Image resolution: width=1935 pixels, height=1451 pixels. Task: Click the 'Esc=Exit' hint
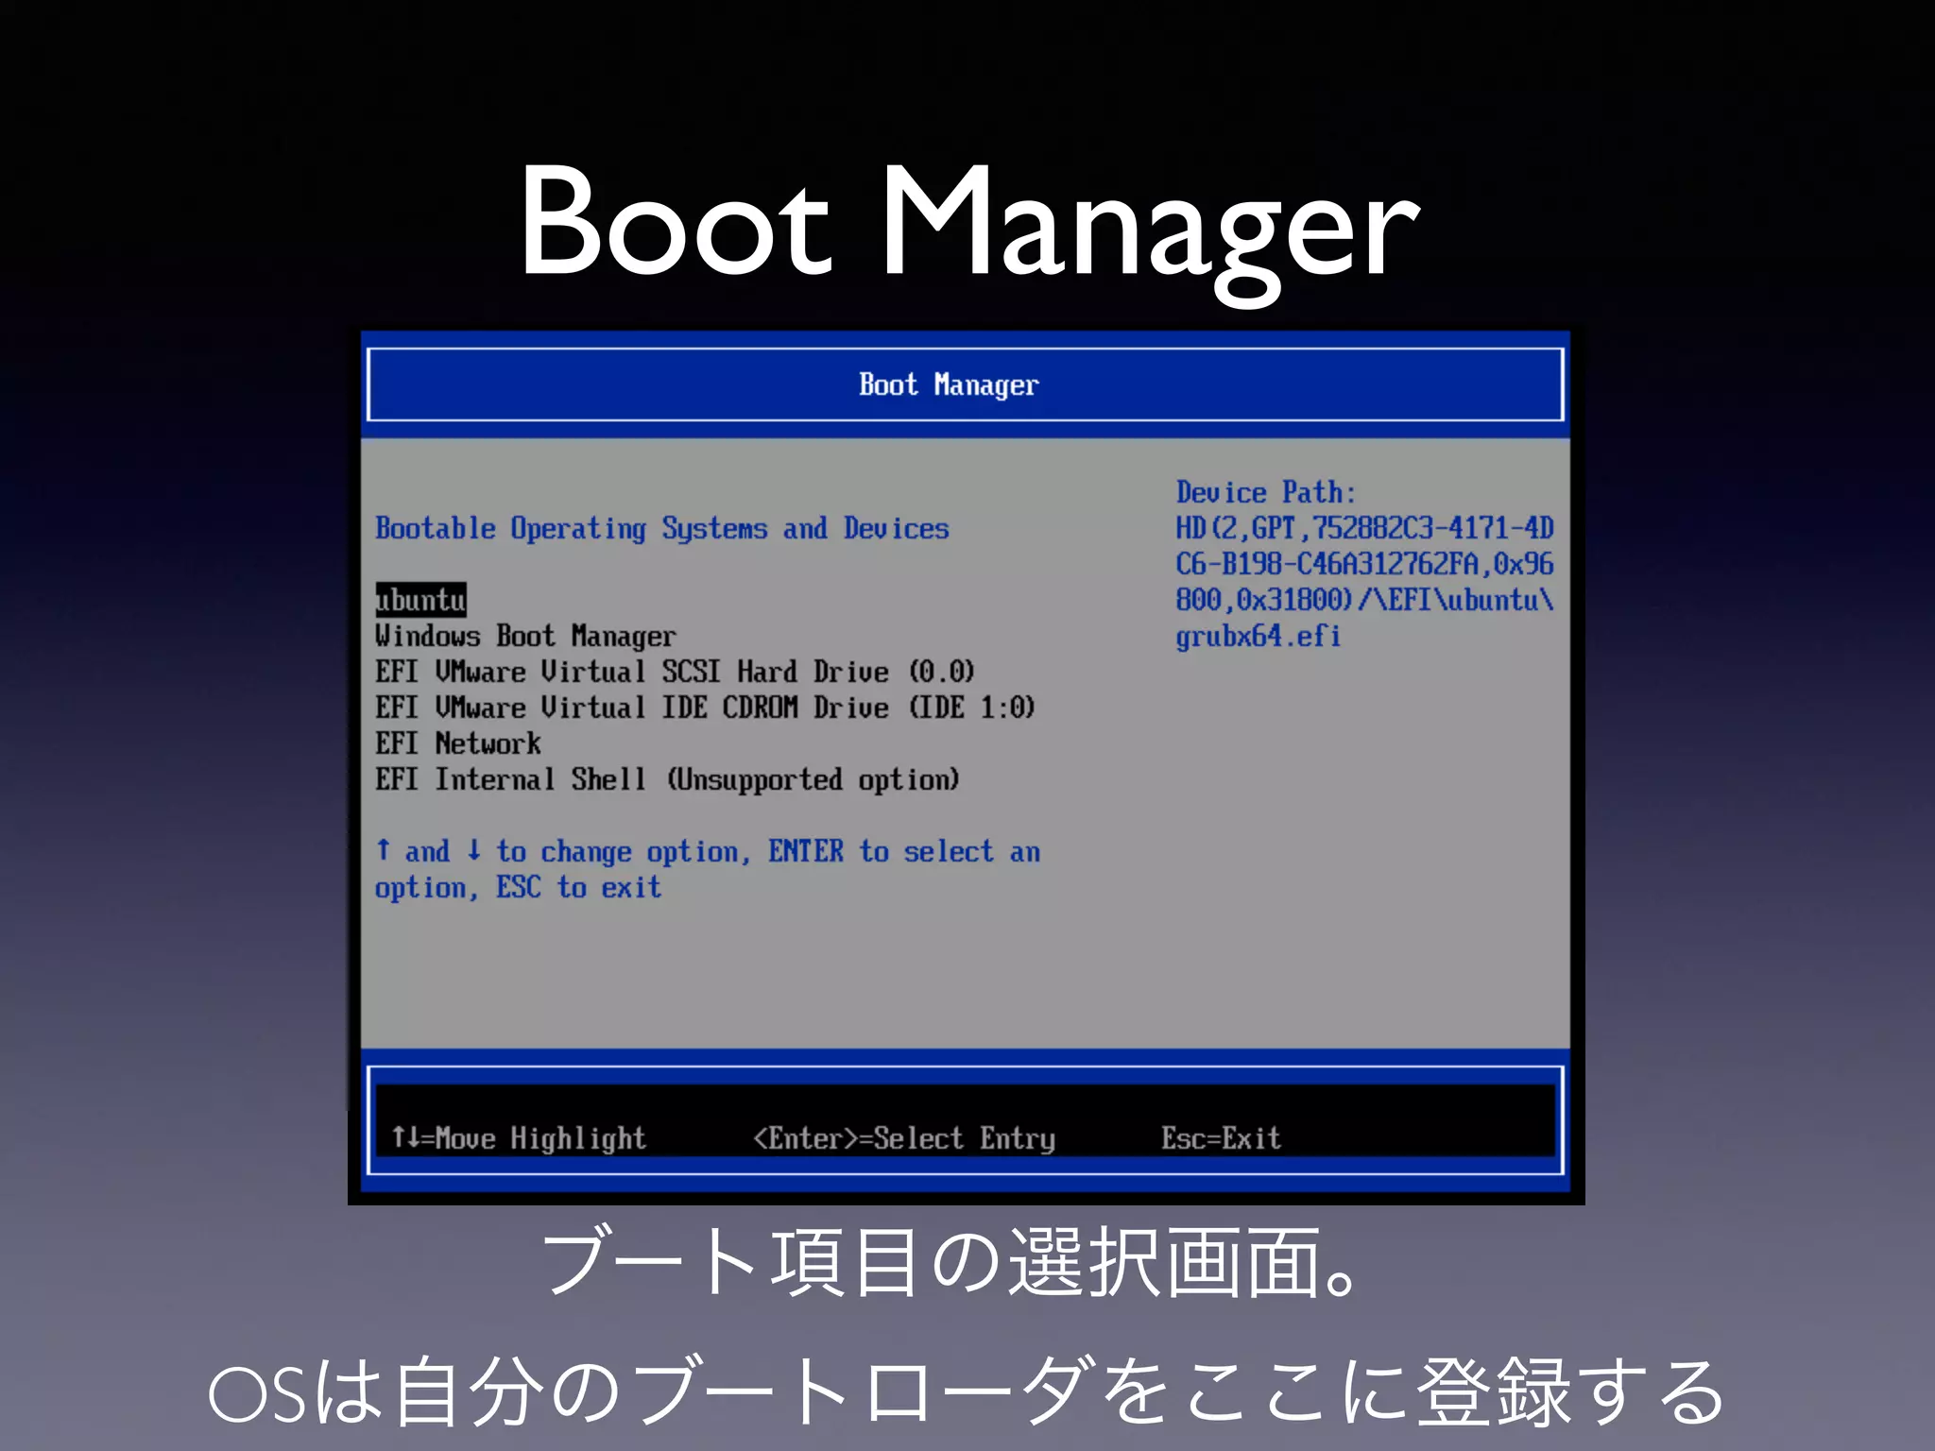pyautogui.click(x=1222, y=1138)
